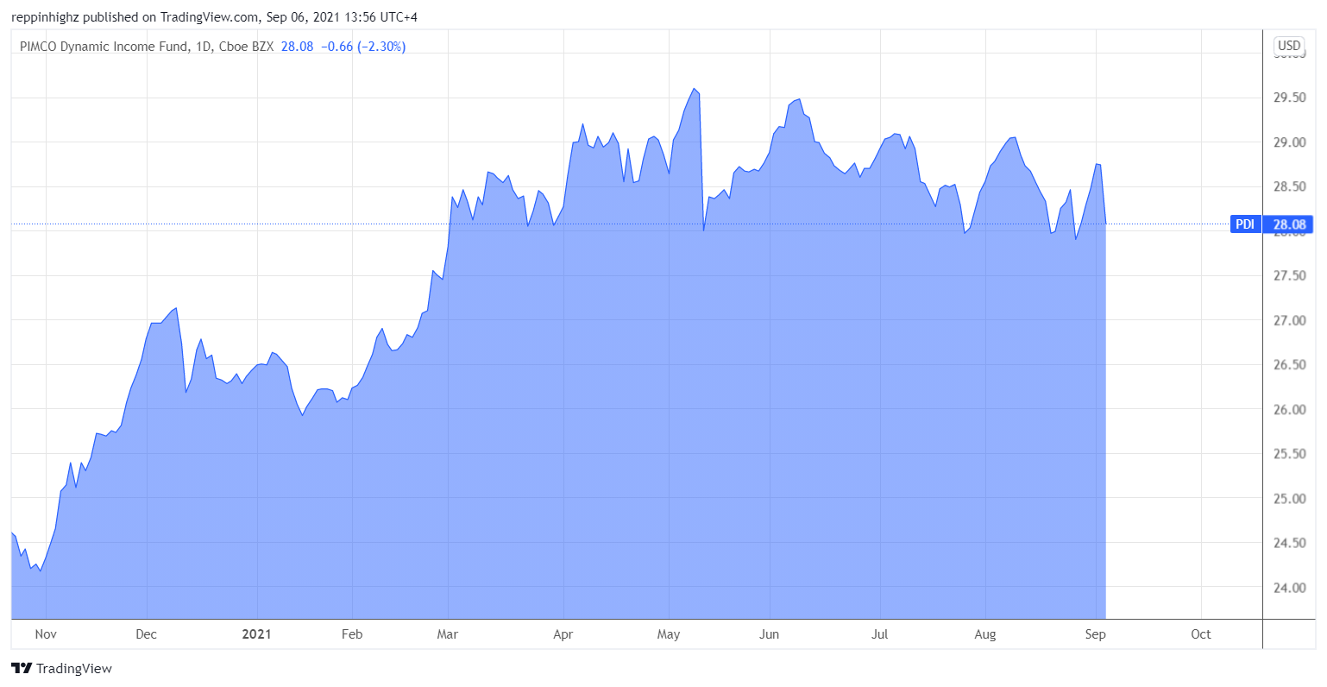Click the 26.00 price axis label
Screen dimensions: 1327x687
click(x=1290, y=410)
